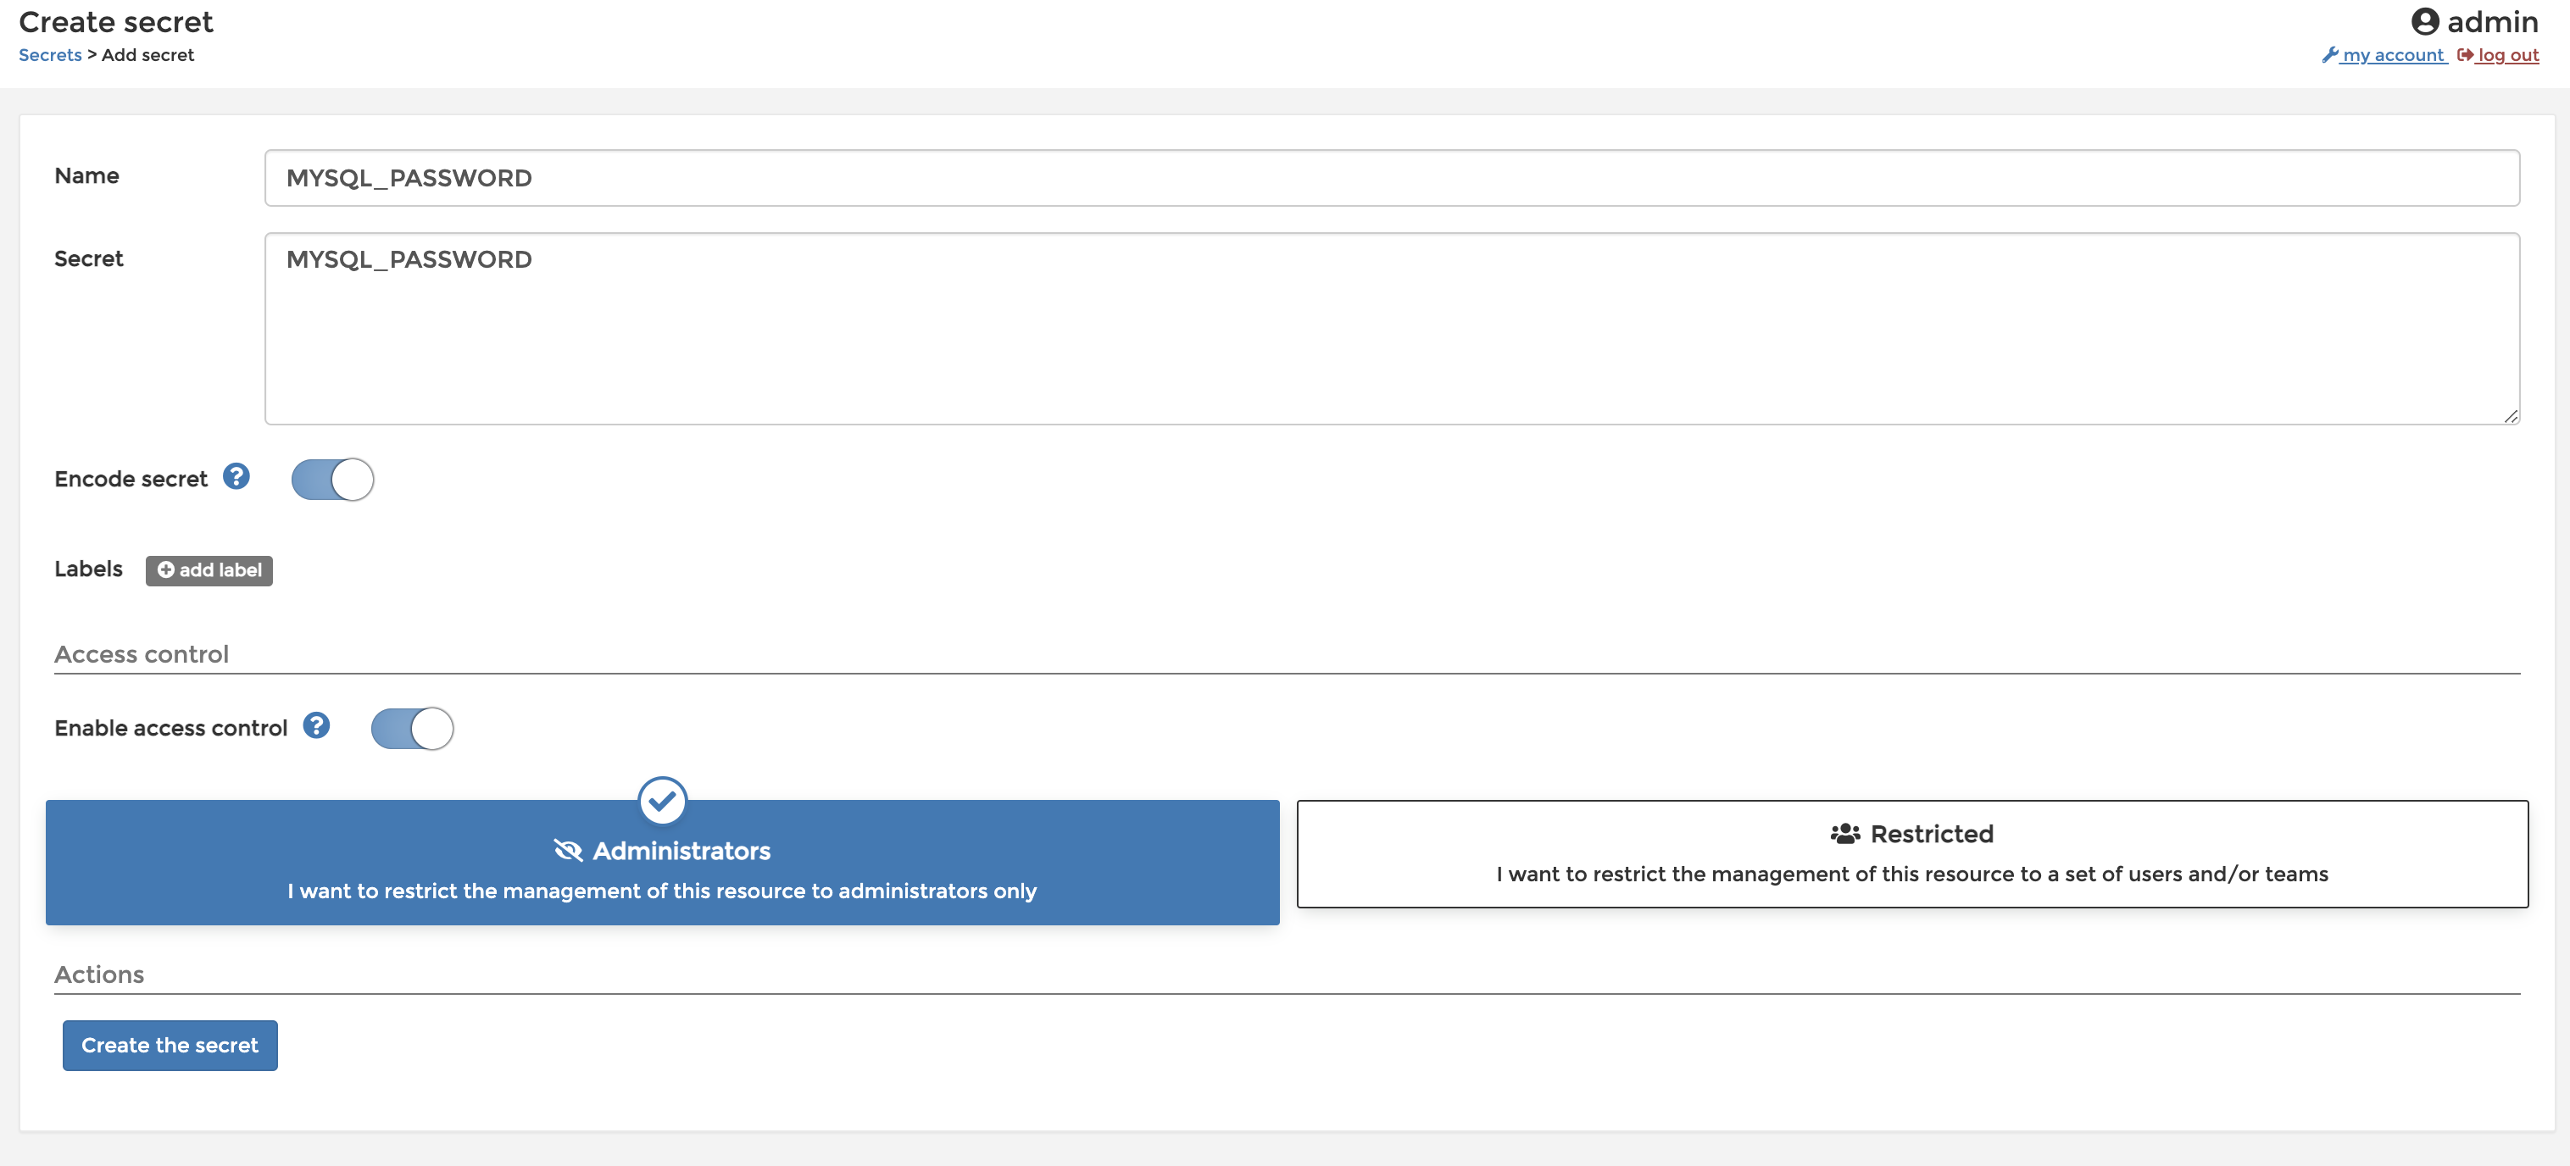
Task: Click the log out arrow icon
Action: coord(2464,55)
